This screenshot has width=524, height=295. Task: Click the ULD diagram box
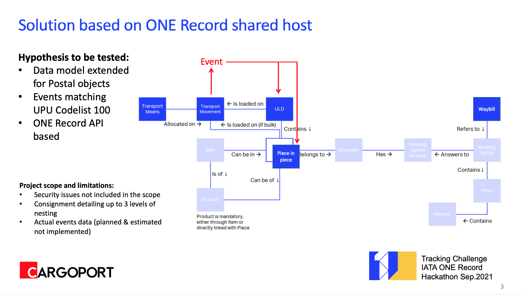click(279, 109)
